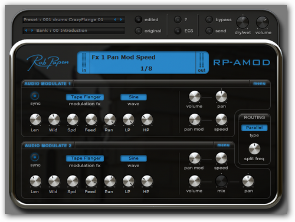Click the Rob Papen logo
This screenshot has height=222, width=295.
pyautogui.click(x=48, y=62)
